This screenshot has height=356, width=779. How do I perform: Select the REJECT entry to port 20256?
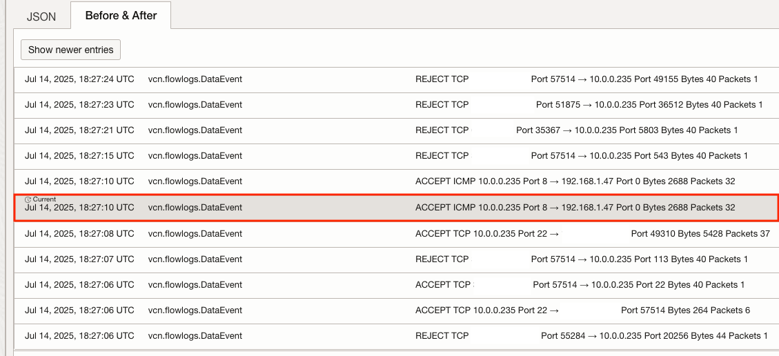(591, 336)
